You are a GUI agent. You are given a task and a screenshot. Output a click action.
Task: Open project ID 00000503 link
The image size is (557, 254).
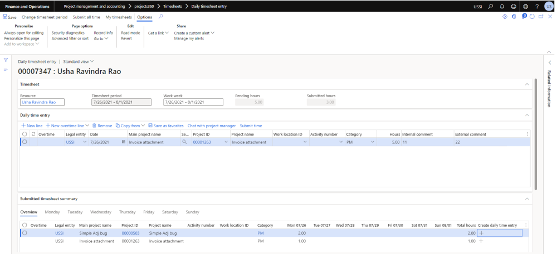(130, 233)
